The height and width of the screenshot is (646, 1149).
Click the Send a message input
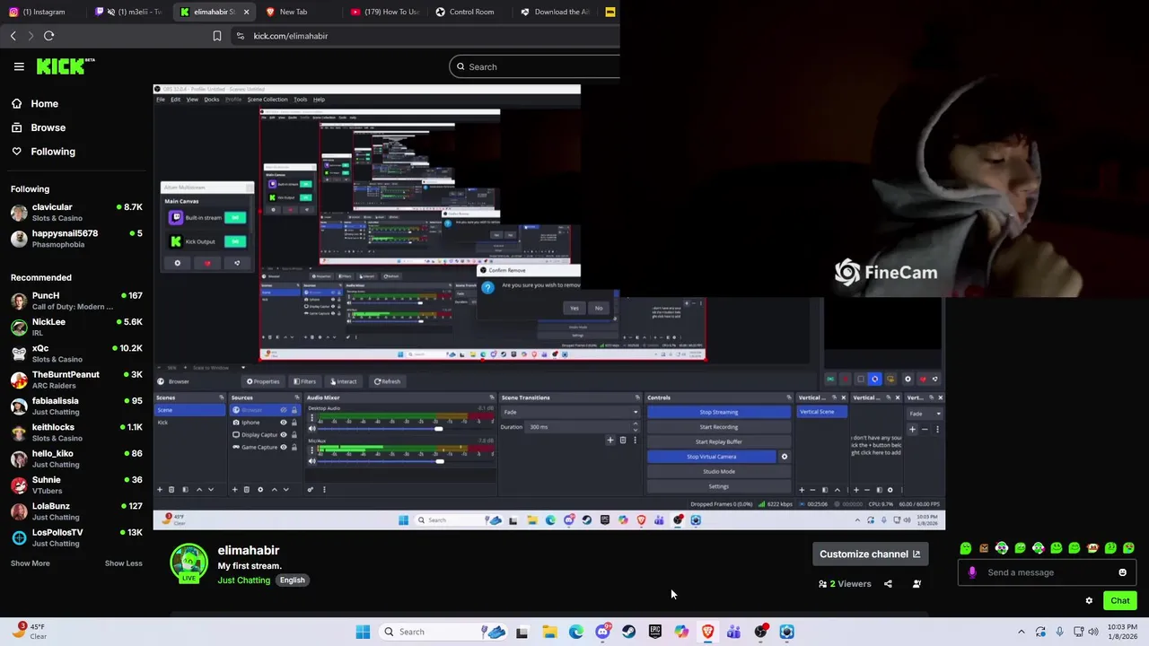1047,572
